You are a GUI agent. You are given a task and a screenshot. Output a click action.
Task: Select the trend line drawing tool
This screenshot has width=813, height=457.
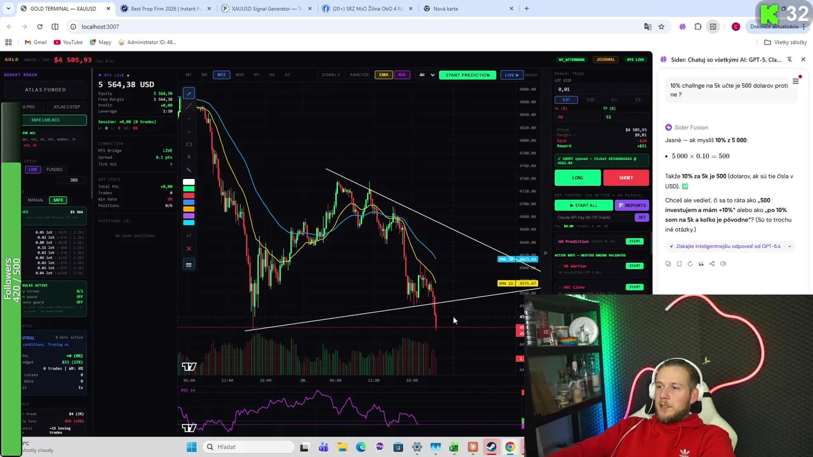(x=189, y=106)
